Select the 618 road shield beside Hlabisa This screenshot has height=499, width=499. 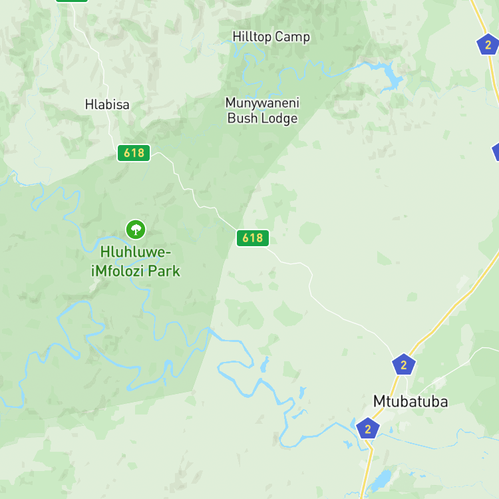(134, 153)
